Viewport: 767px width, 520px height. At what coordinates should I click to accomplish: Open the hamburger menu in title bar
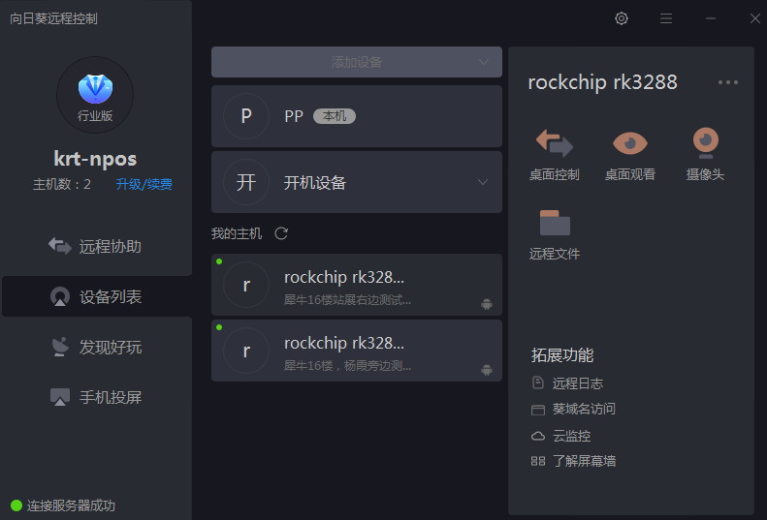pyautogui.click(x=666, y=18)
